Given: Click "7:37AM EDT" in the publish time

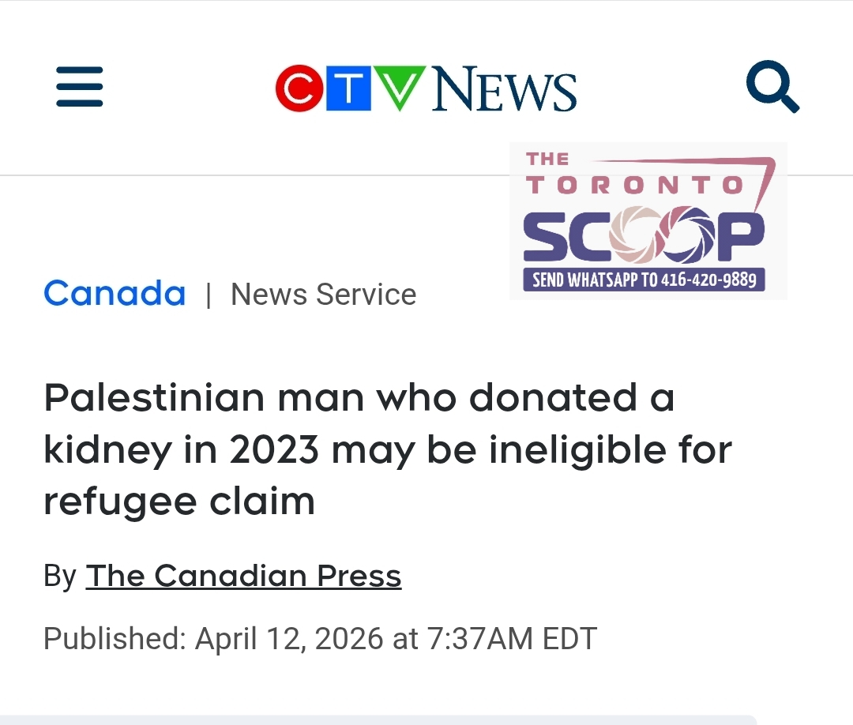Looking at the screenshot, I should [x=511, y=638].
